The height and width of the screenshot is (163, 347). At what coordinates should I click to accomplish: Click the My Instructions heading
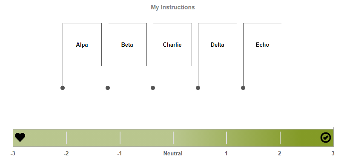click(x=173, y=7)
